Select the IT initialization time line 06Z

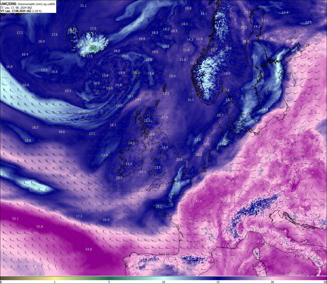point(16,8)
